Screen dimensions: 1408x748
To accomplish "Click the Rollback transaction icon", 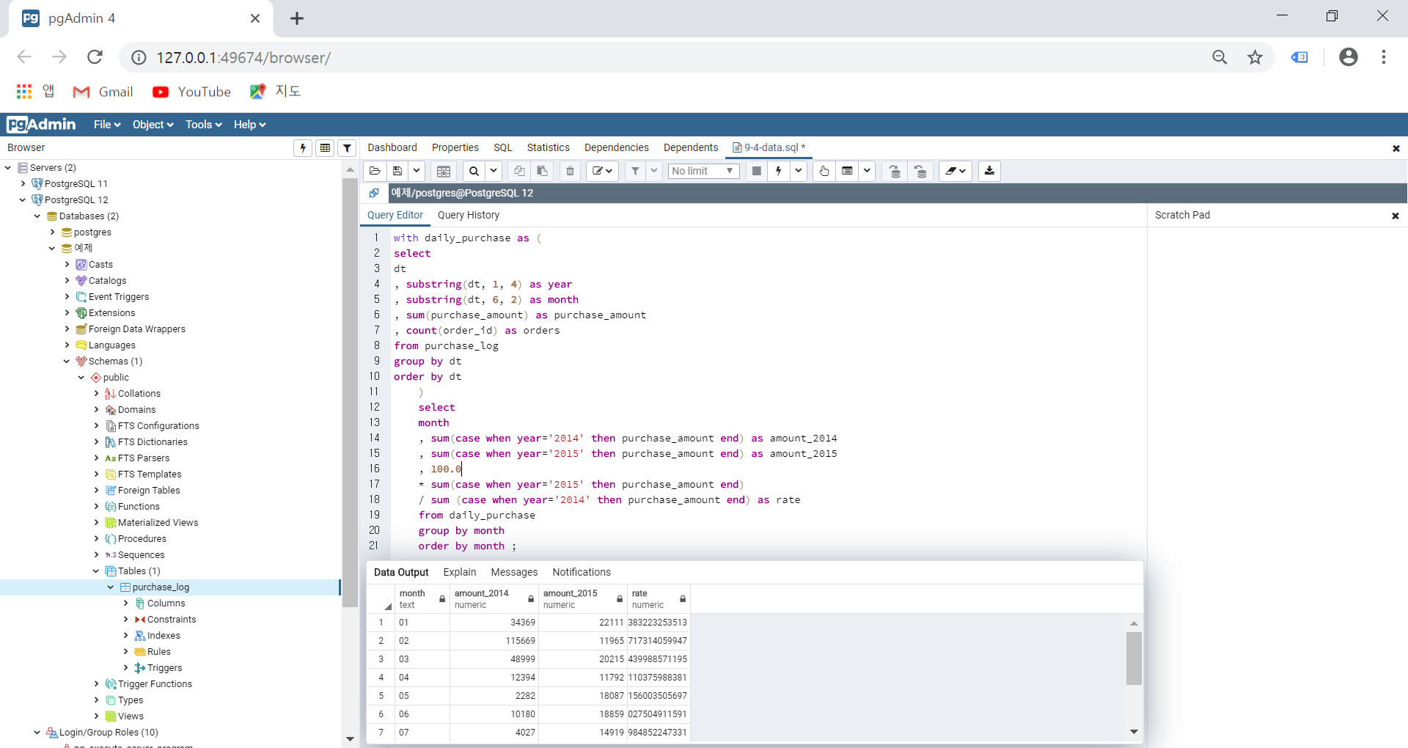I will click(x=921, y=171).
